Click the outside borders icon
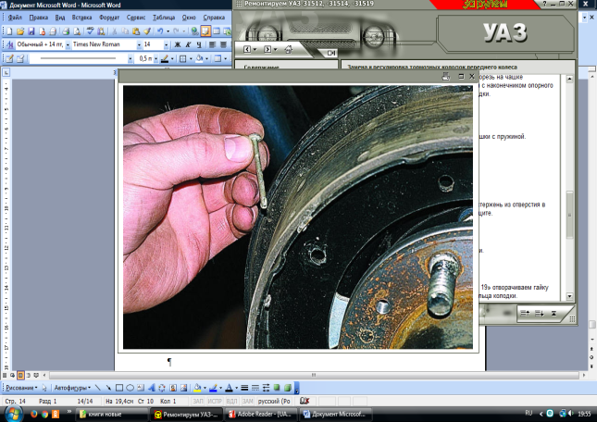The image size is (597, 422). click(182, 58)
